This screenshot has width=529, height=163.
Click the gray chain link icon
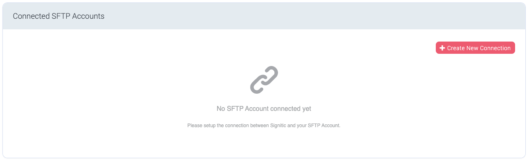pos(264,79)
